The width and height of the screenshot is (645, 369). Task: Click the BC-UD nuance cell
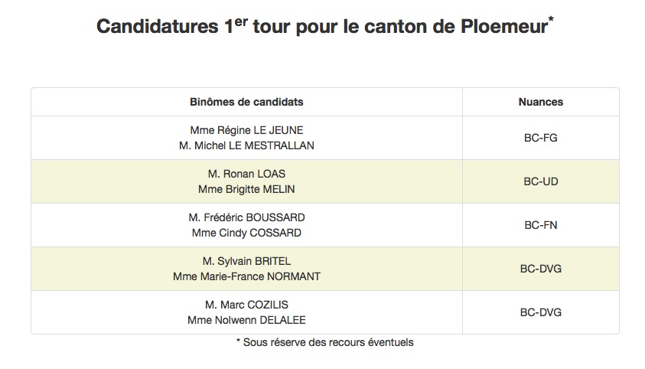(540, 181)
